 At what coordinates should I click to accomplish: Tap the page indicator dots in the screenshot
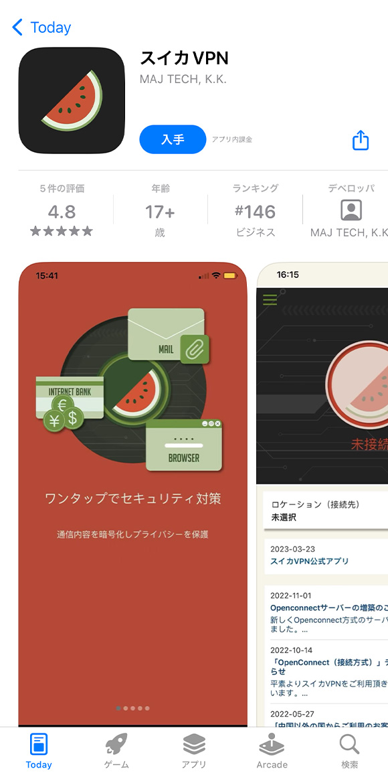132,708
